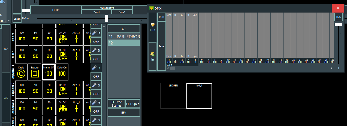The height and width of the screenshot is (126, 347).
Task: Select the *1 - PARLEDBOR group entry
Action: [124, 37]
